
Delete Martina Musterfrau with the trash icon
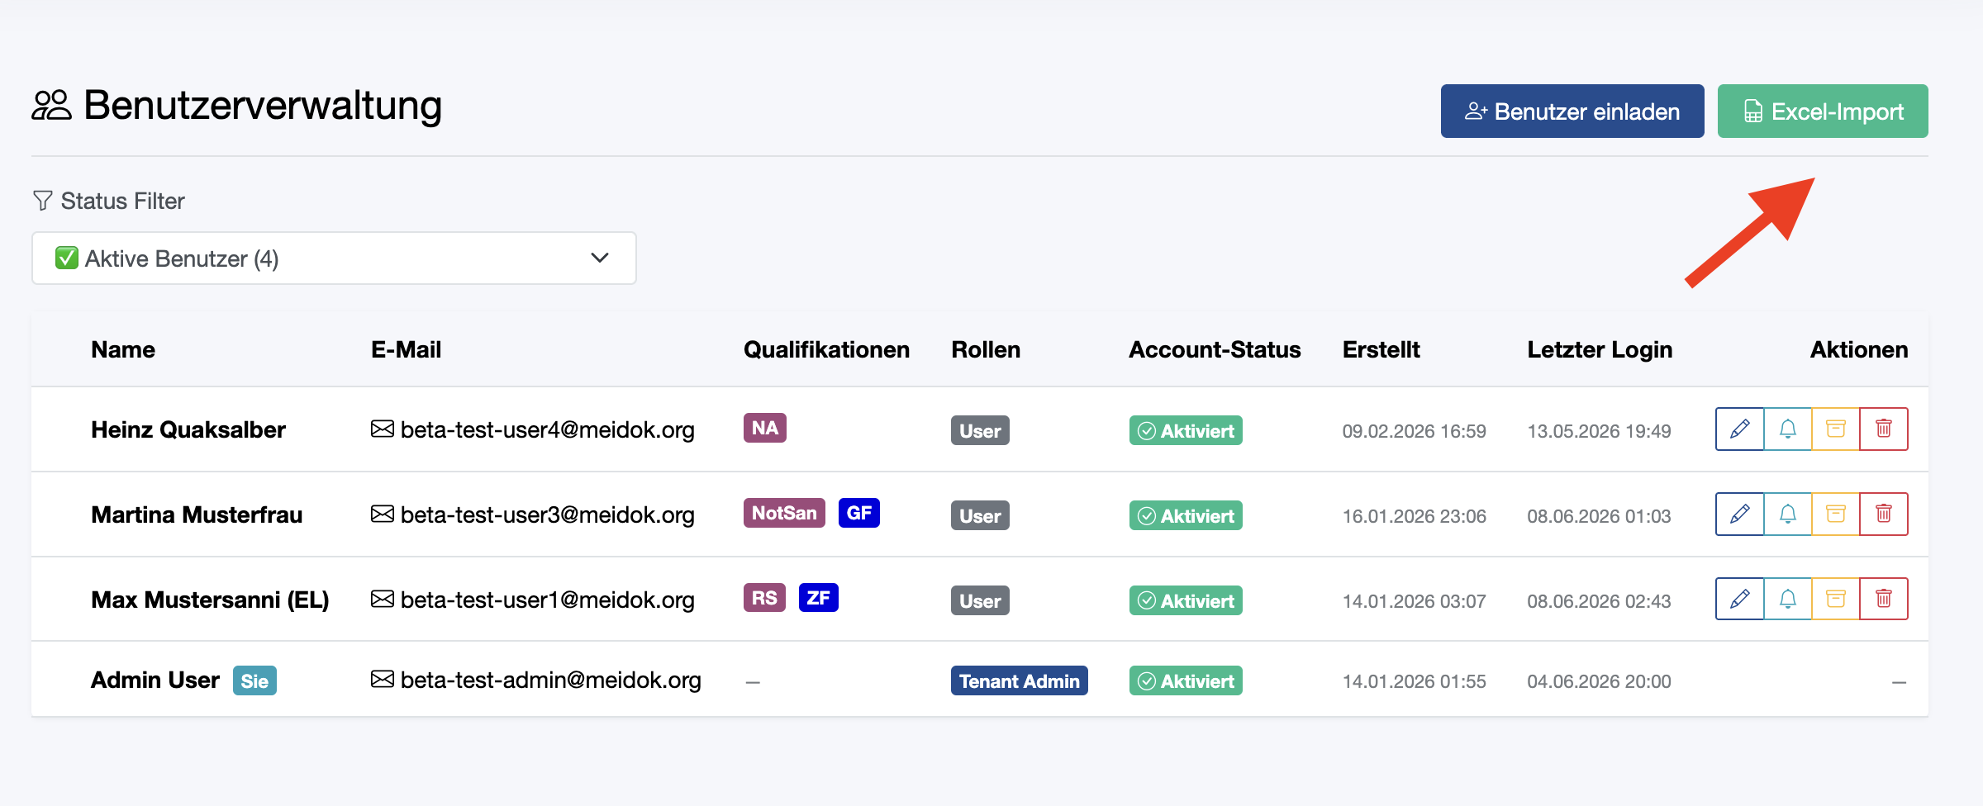(1883, 514)
